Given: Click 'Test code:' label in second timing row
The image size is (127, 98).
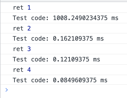Looking at the screenshot, I should click(x=31, y=39).
